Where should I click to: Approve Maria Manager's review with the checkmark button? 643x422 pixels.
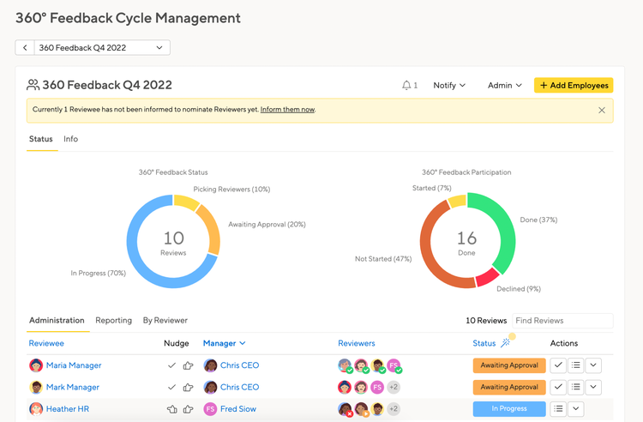[558, 365]
